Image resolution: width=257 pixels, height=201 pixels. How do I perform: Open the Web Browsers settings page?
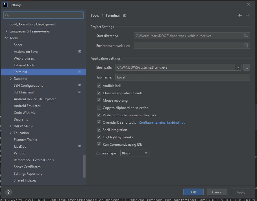pos(24,58)
